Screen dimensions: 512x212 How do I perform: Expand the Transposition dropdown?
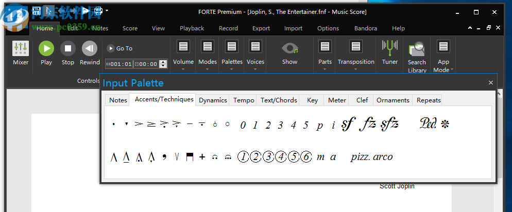point(356,55)
